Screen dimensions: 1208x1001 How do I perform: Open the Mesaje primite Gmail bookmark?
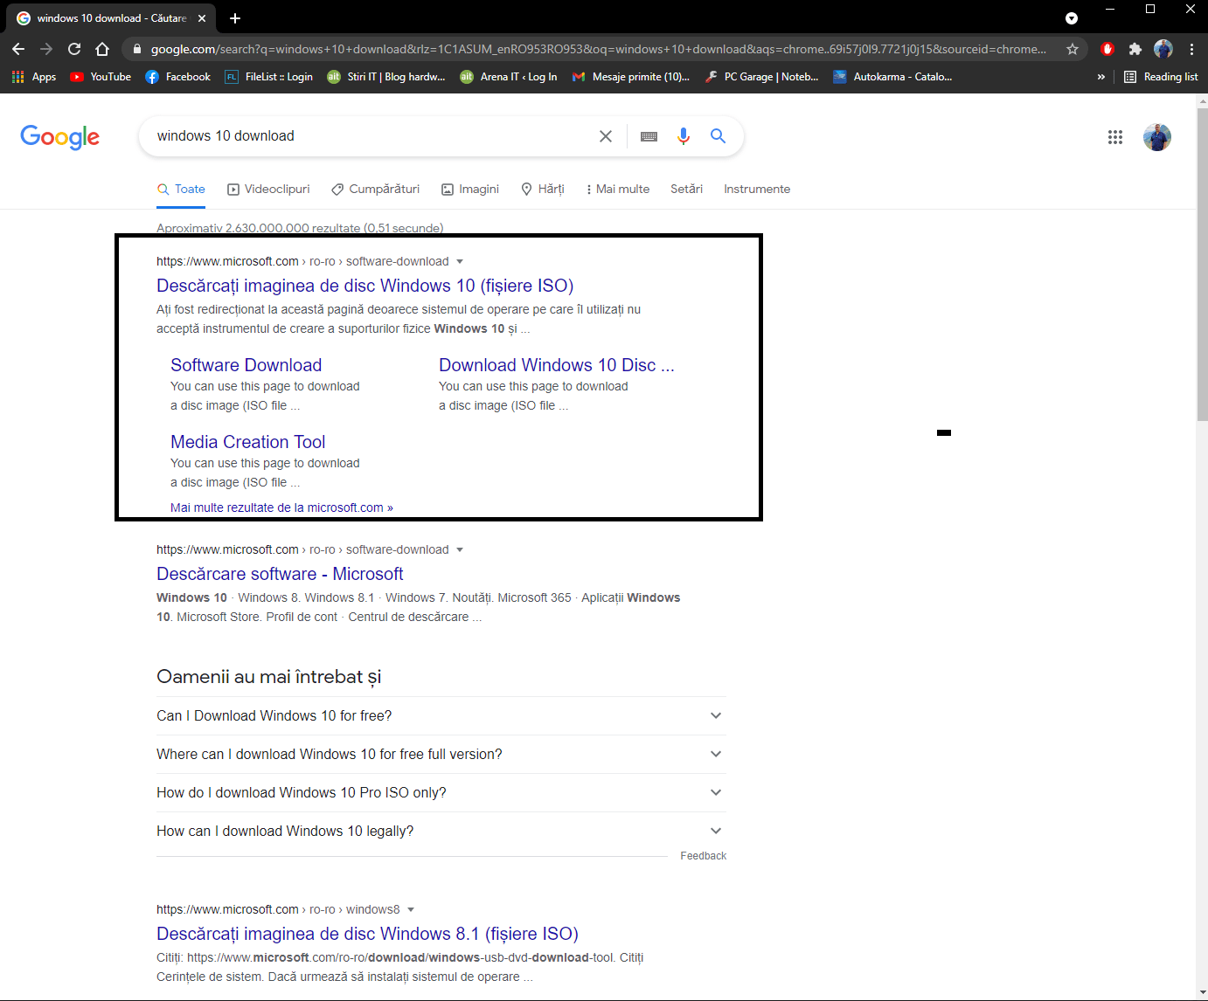coord(630,77)
